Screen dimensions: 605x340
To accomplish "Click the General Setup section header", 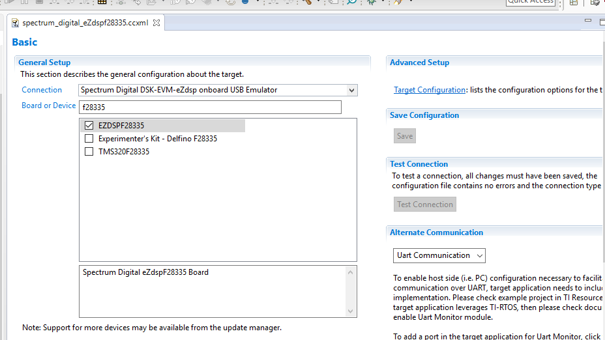I will pyautogui.click(x=44, y=63).
